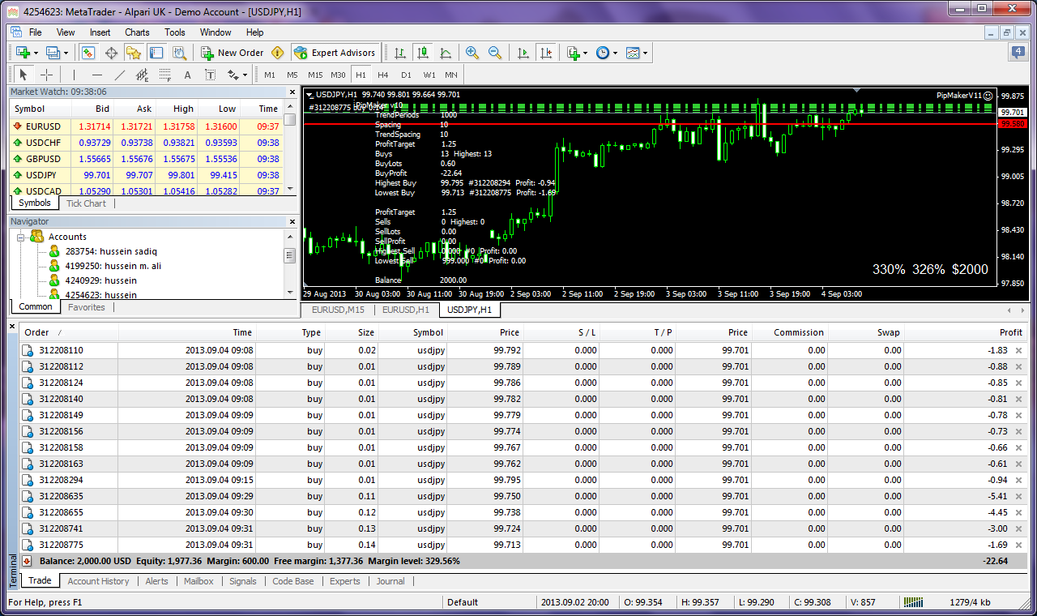Toggle the M15 timeframe button
The height and width of the screenshot is (616, 1037).
(315, 75)
